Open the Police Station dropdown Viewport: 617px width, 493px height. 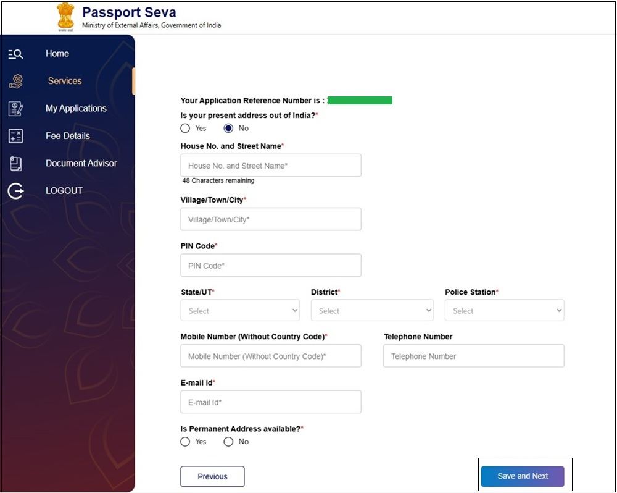point(505,311)
